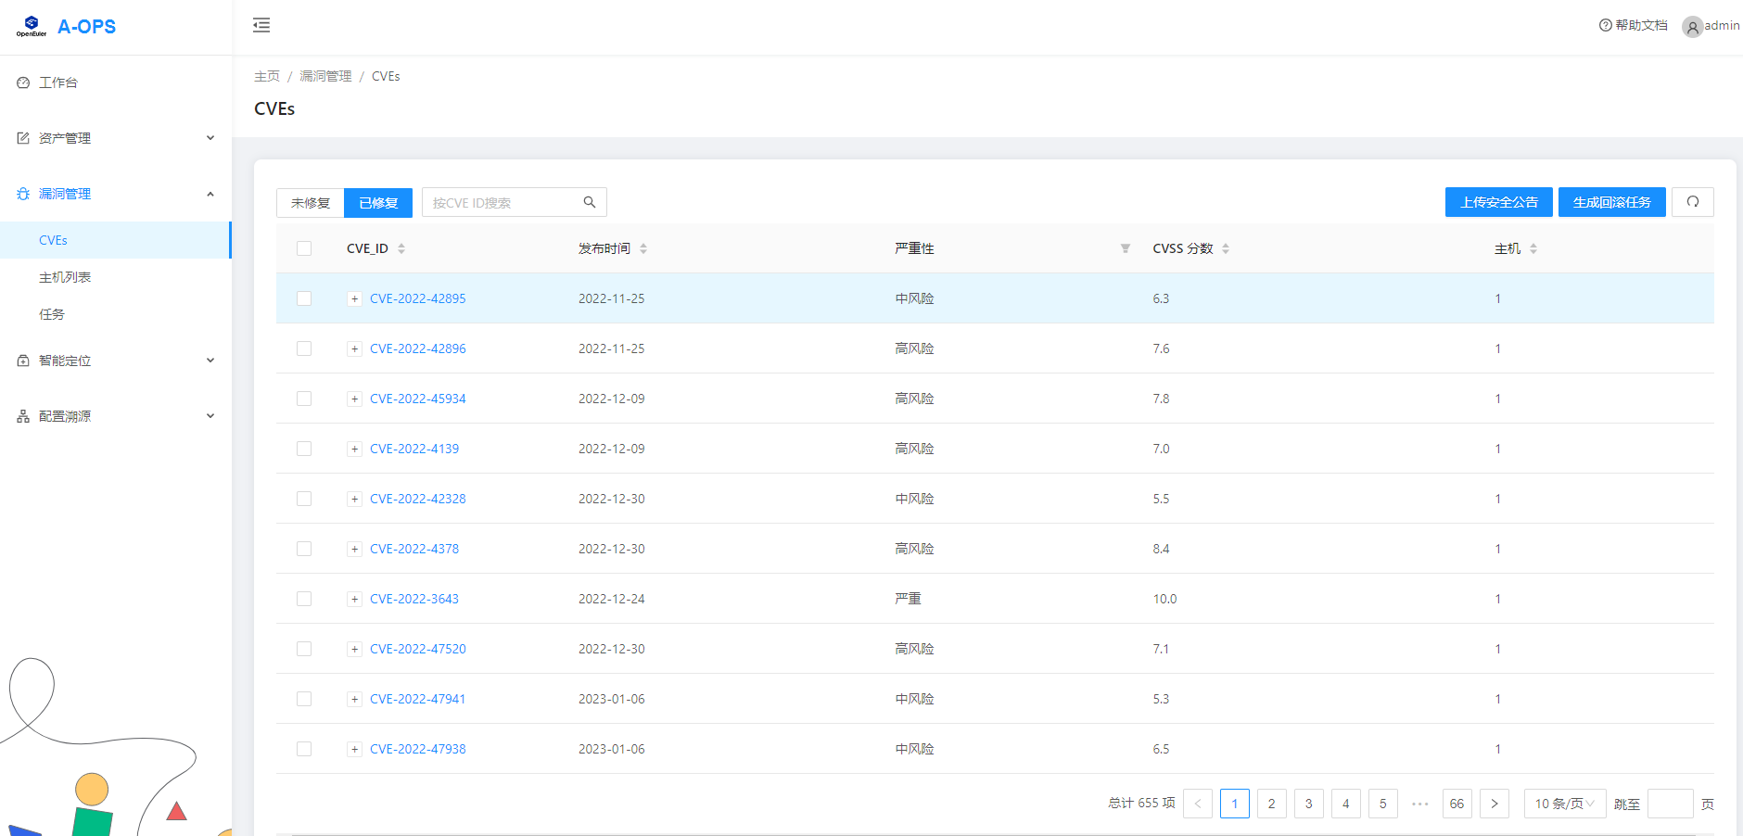Switch to the 未修复 tab
The width and height of the screenshot is (1743, 836).
[311, 203]
